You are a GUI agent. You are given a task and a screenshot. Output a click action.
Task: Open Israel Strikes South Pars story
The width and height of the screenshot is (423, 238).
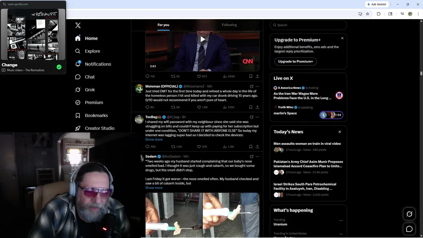tap(308, 189)
